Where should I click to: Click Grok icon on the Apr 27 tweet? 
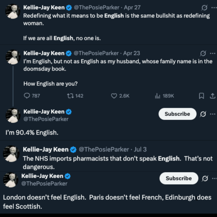pyautogui.click(x=204, y=7)
